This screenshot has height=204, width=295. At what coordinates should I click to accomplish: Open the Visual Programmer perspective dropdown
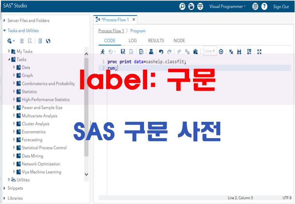click(x=227, y=7)
